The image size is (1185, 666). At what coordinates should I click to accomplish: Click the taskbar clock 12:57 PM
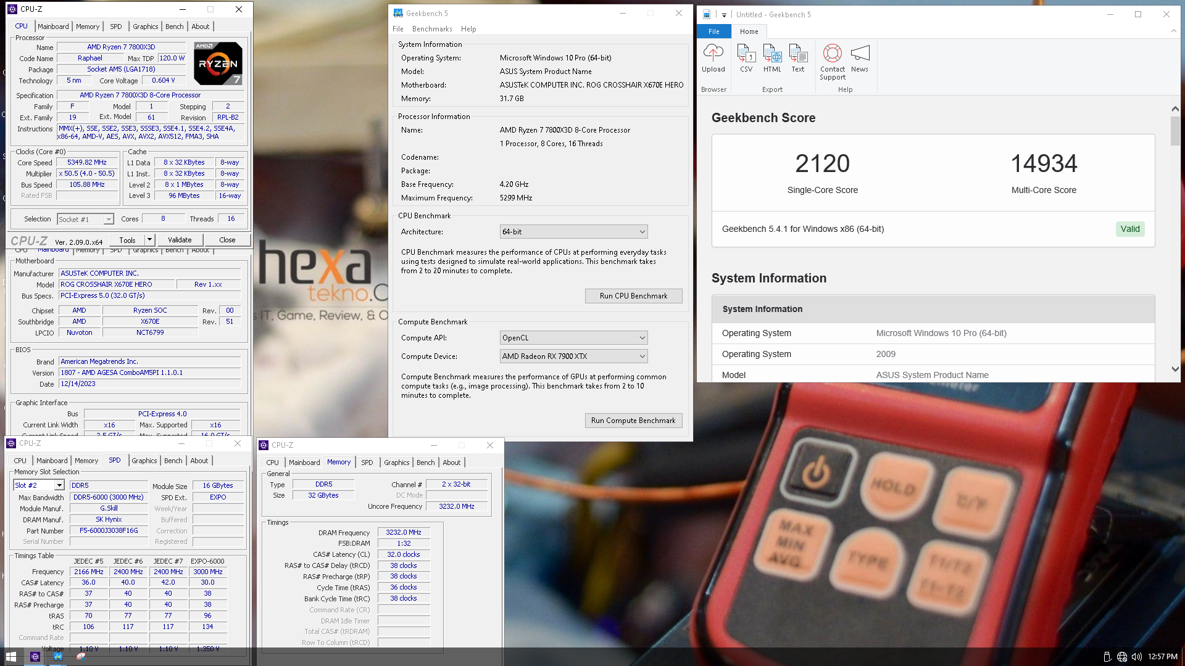tap(1163, 657)
